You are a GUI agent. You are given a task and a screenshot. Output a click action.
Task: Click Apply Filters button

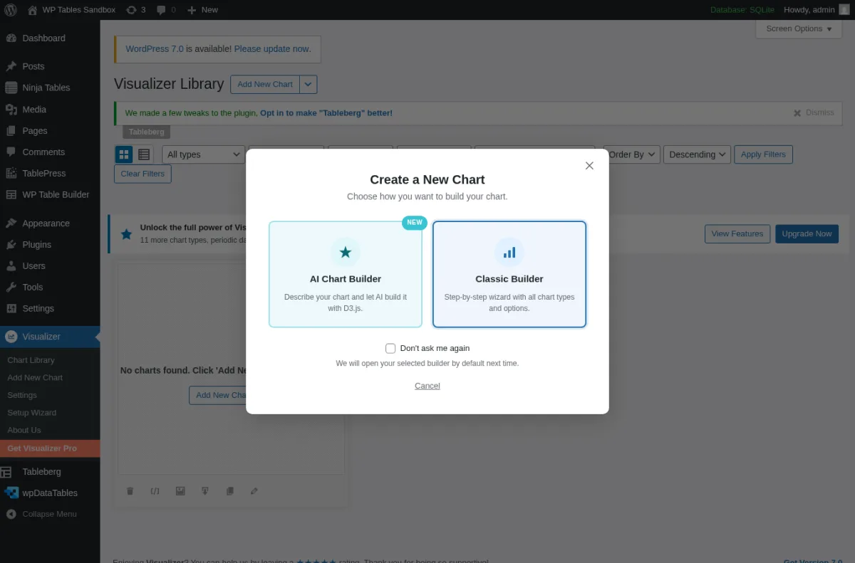click(x=763, y=154)
